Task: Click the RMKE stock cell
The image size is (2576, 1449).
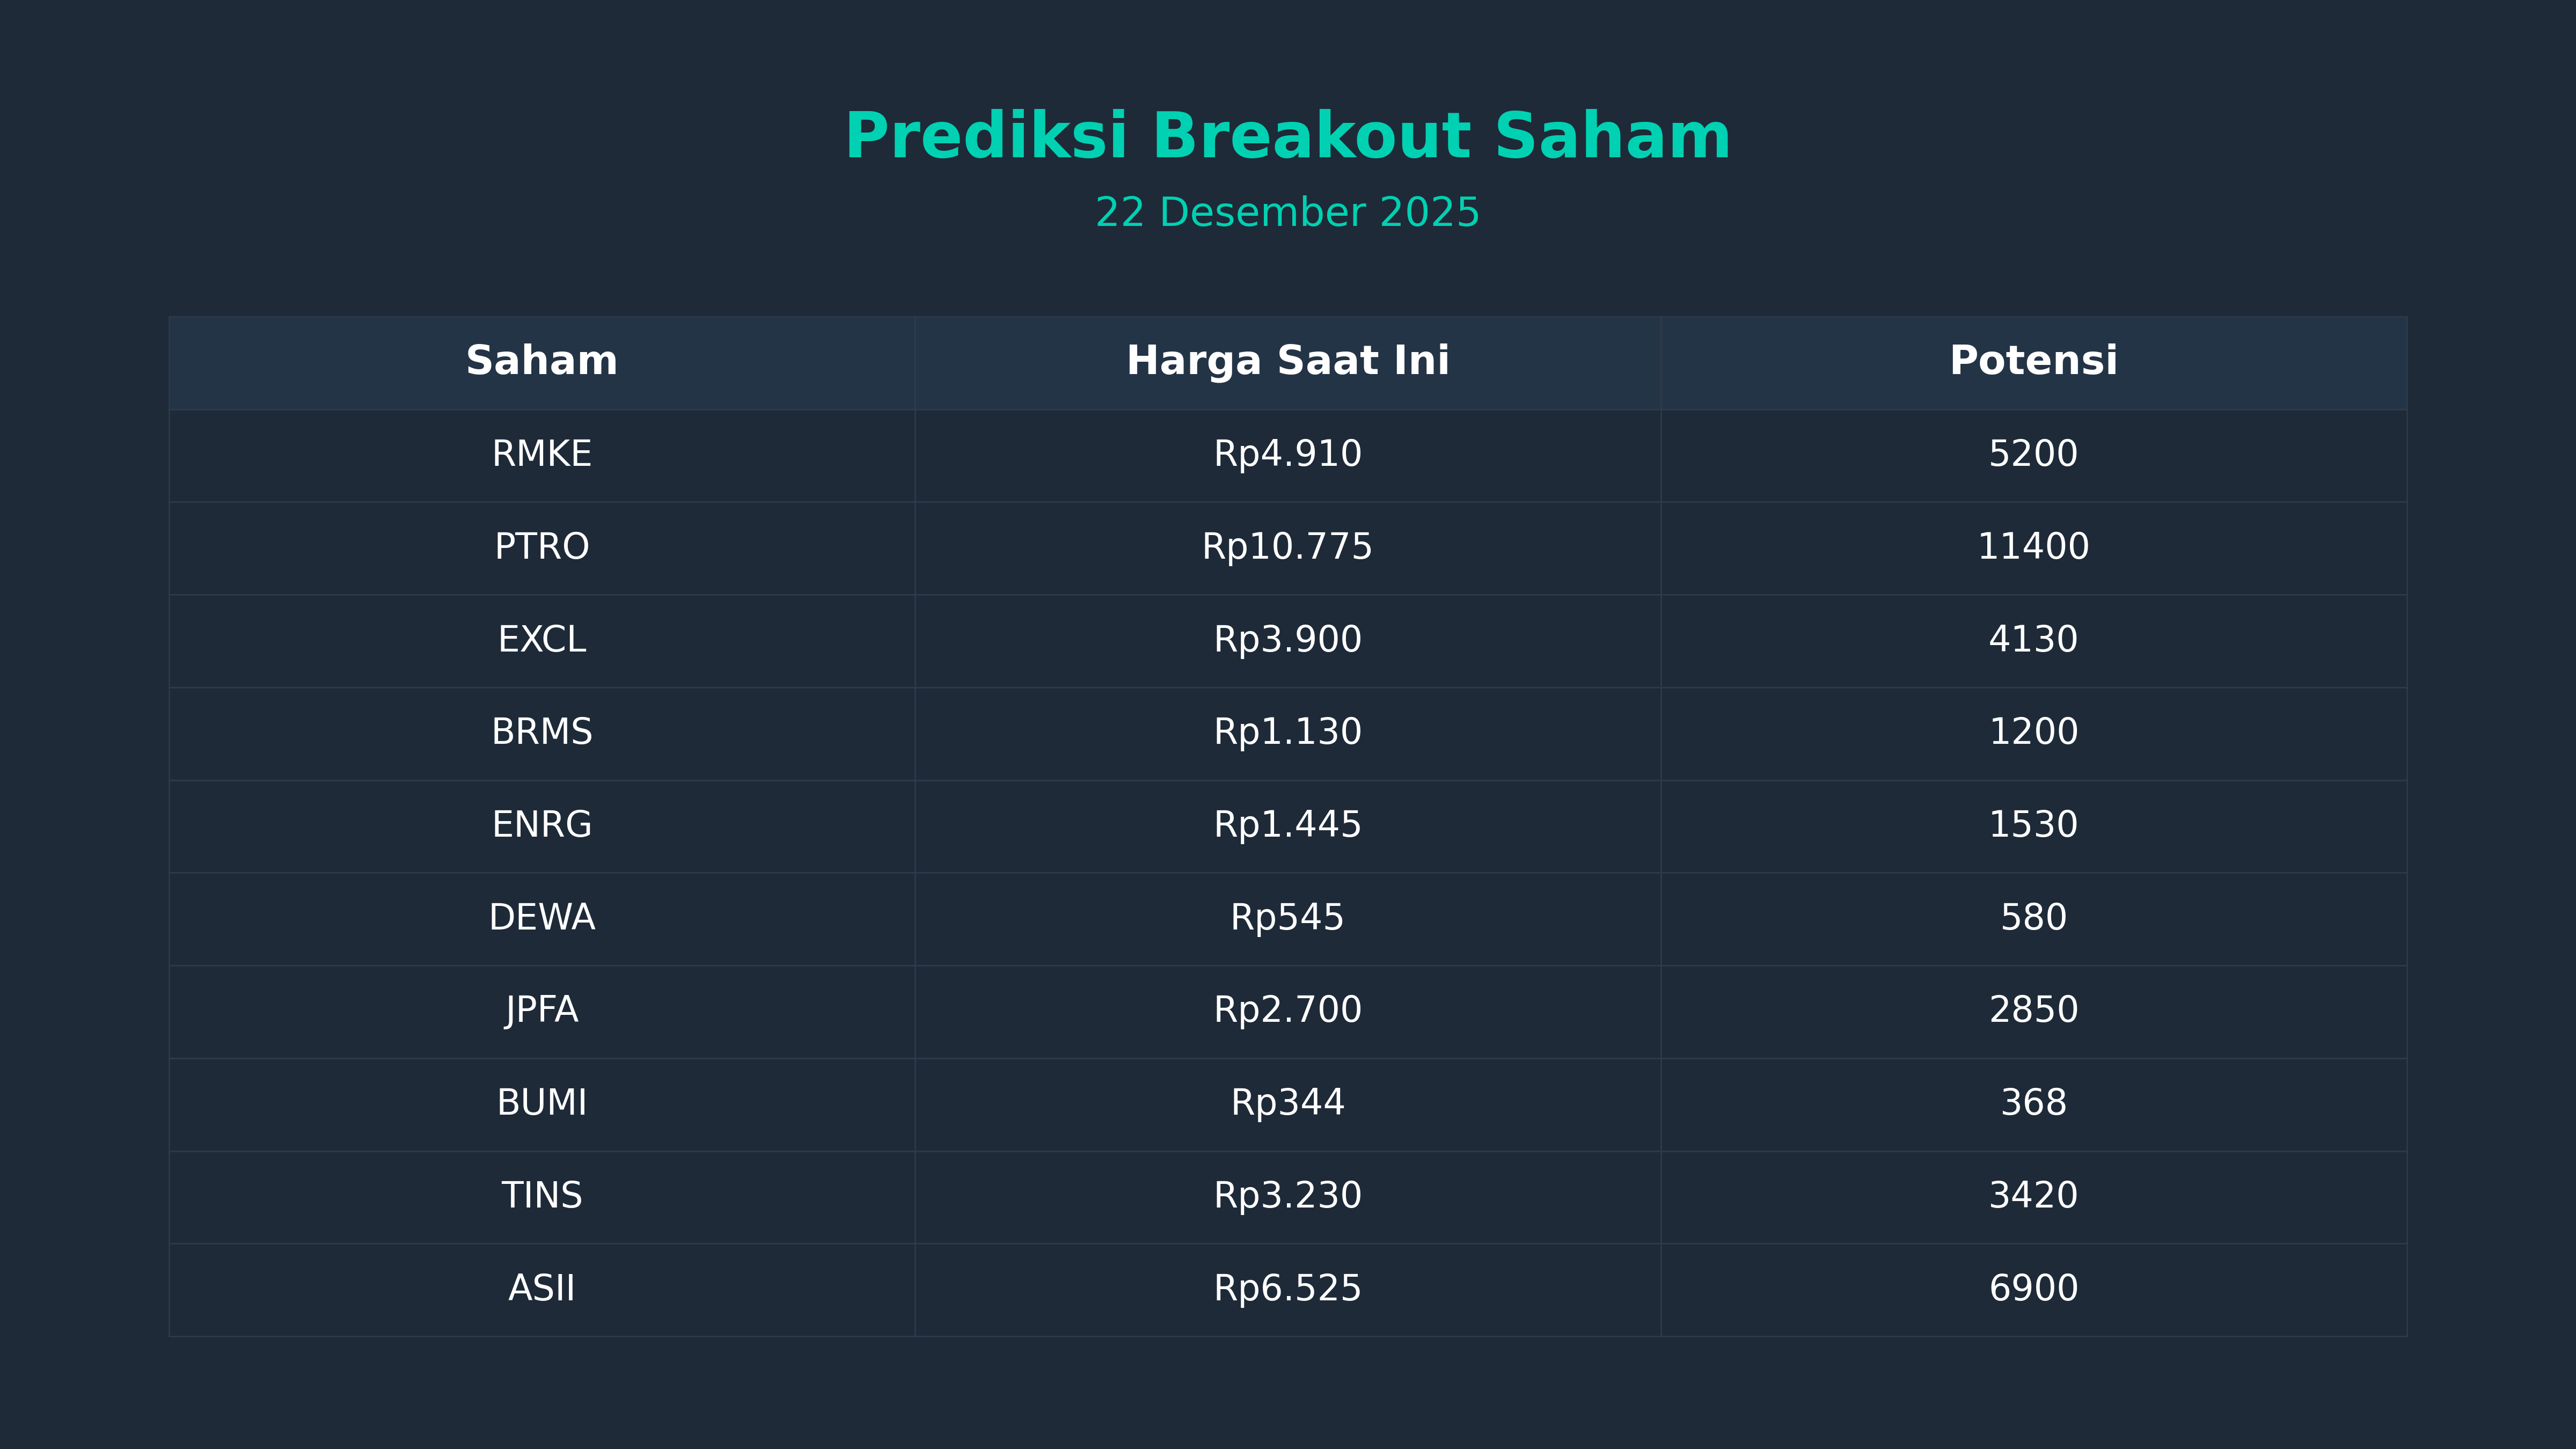Action: 541,454
